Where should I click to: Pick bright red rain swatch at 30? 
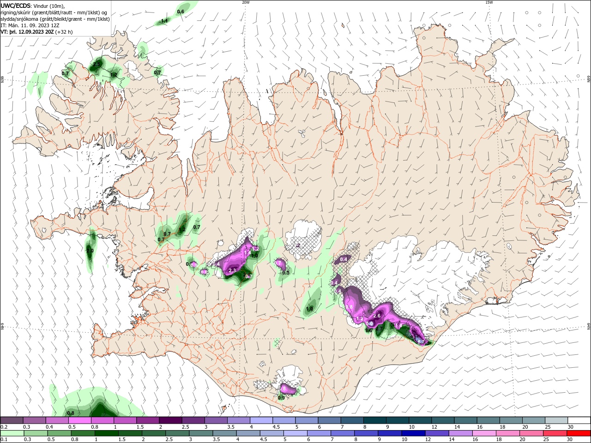coord(579,433)
